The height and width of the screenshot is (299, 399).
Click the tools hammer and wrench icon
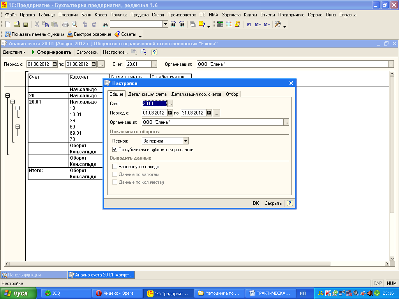coord(277,25)
